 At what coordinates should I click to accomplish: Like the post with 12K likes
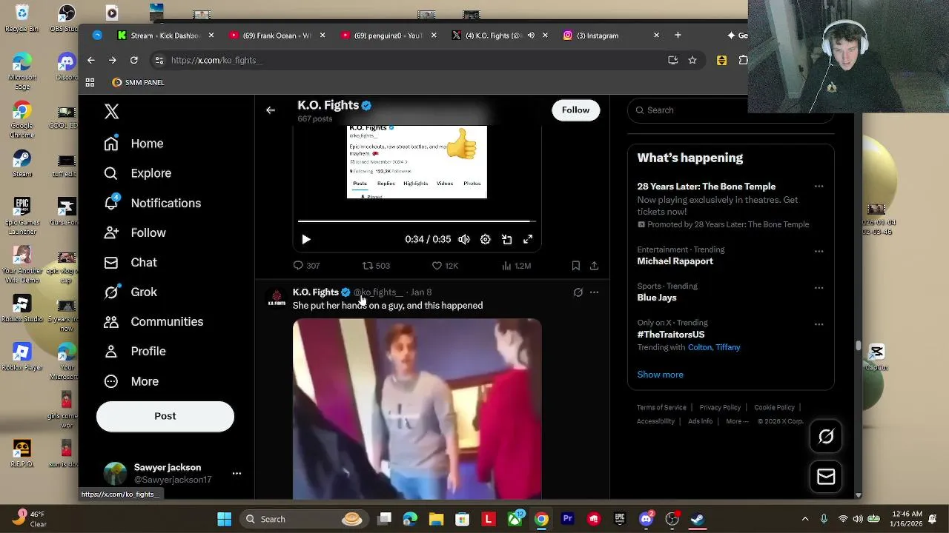(446, 266)
